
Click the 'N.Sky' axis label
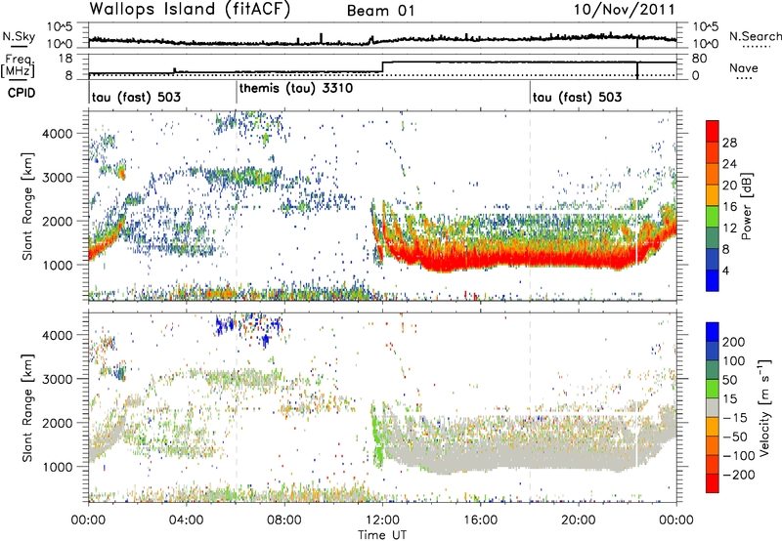coord(19,36)
